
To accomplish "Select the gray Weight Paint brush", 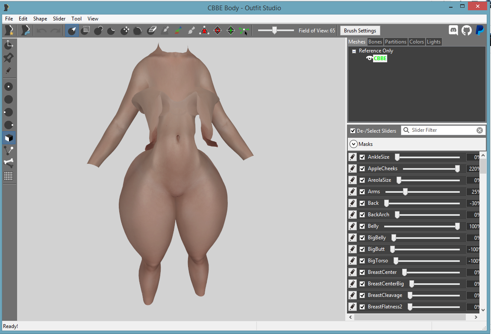I will pyautogui.click(x=165, y=31).
